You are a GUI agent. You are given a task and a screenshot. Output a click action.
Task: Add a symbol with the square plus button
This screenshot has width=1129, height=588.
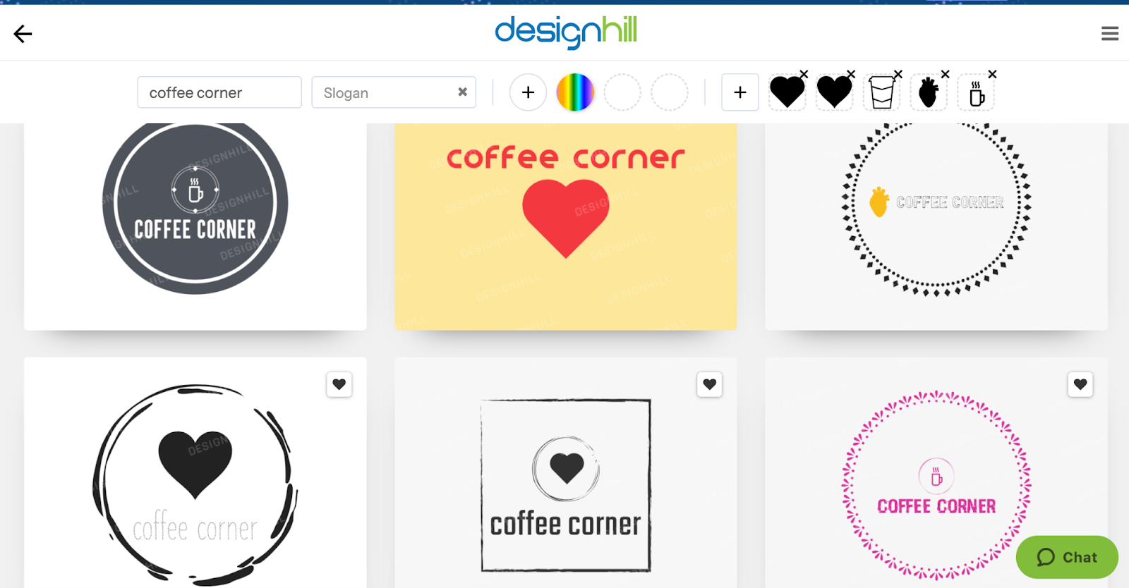click(x=740, y=92)
